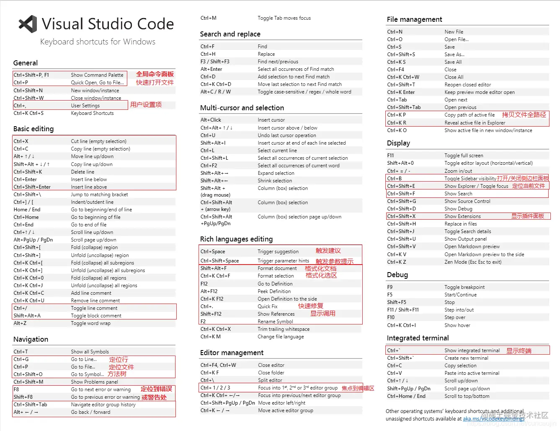This screenshot has width=560, height=431.
Task: Click the "Search and replace" section heading
Action: coord(230,34)
